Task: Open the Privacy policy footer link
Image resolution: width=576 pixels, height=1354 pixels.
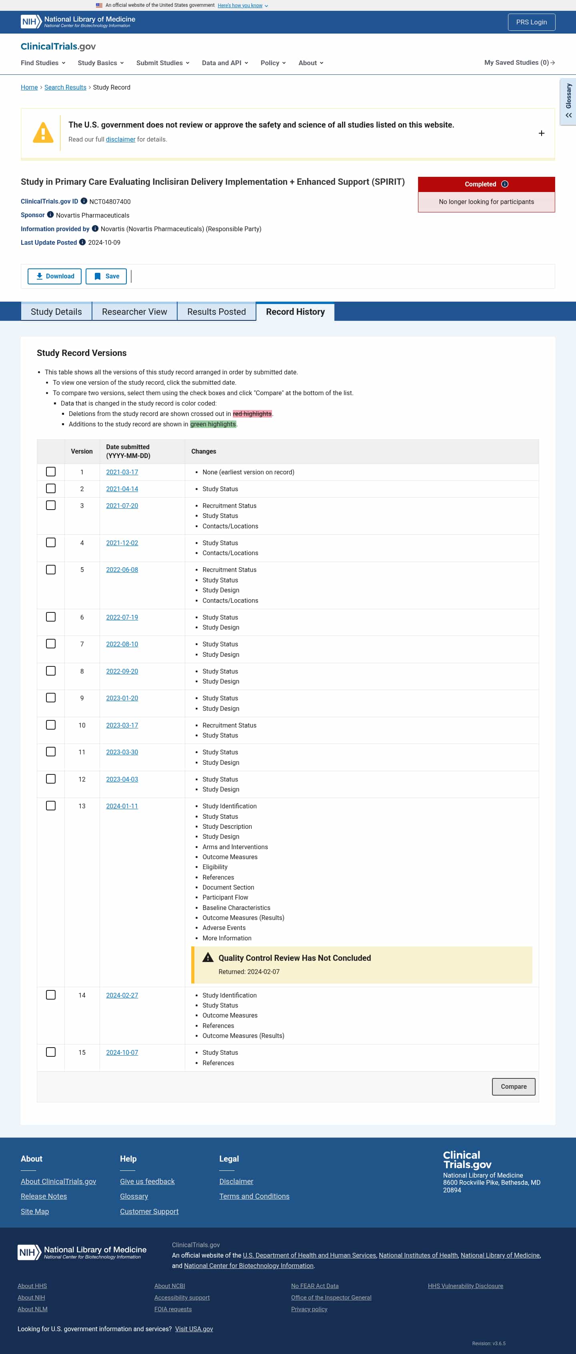Action: tap(309, 1309)
